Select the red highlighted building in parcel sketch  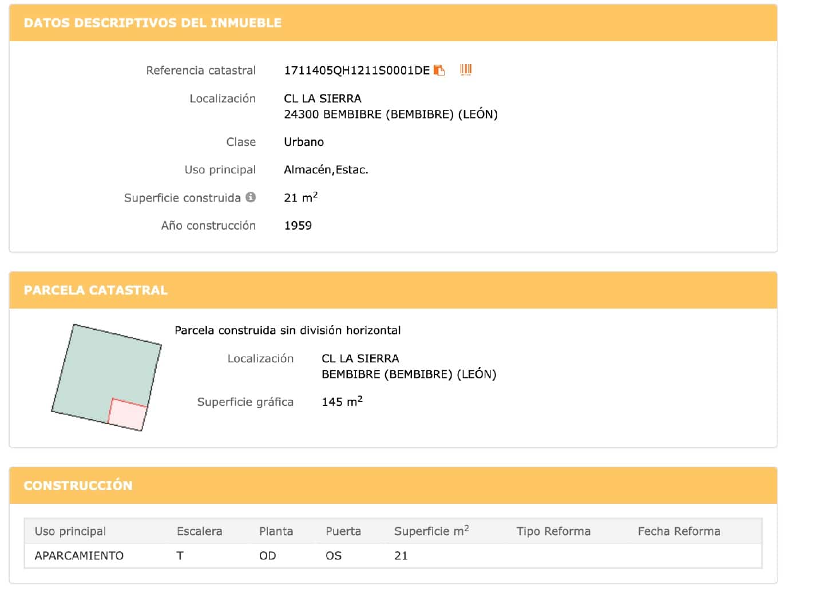pyautogui.click(x=128, y=414)
